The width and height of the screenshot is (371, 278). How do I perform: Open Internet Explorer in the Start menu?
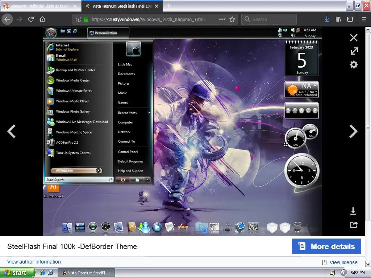78,47
